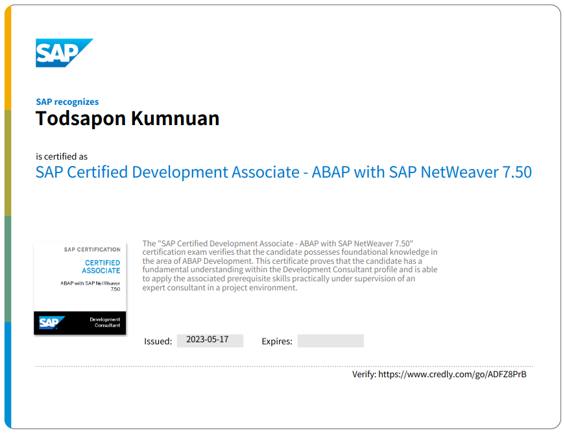The image size is (565, 433).
Task: Click the large SAP logo at top
Action: pyautogui.click(x=63, y=53)
